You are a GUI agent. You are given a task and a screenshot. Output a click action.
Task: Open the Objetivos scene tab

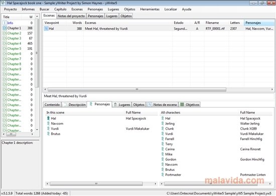(190, 105)
